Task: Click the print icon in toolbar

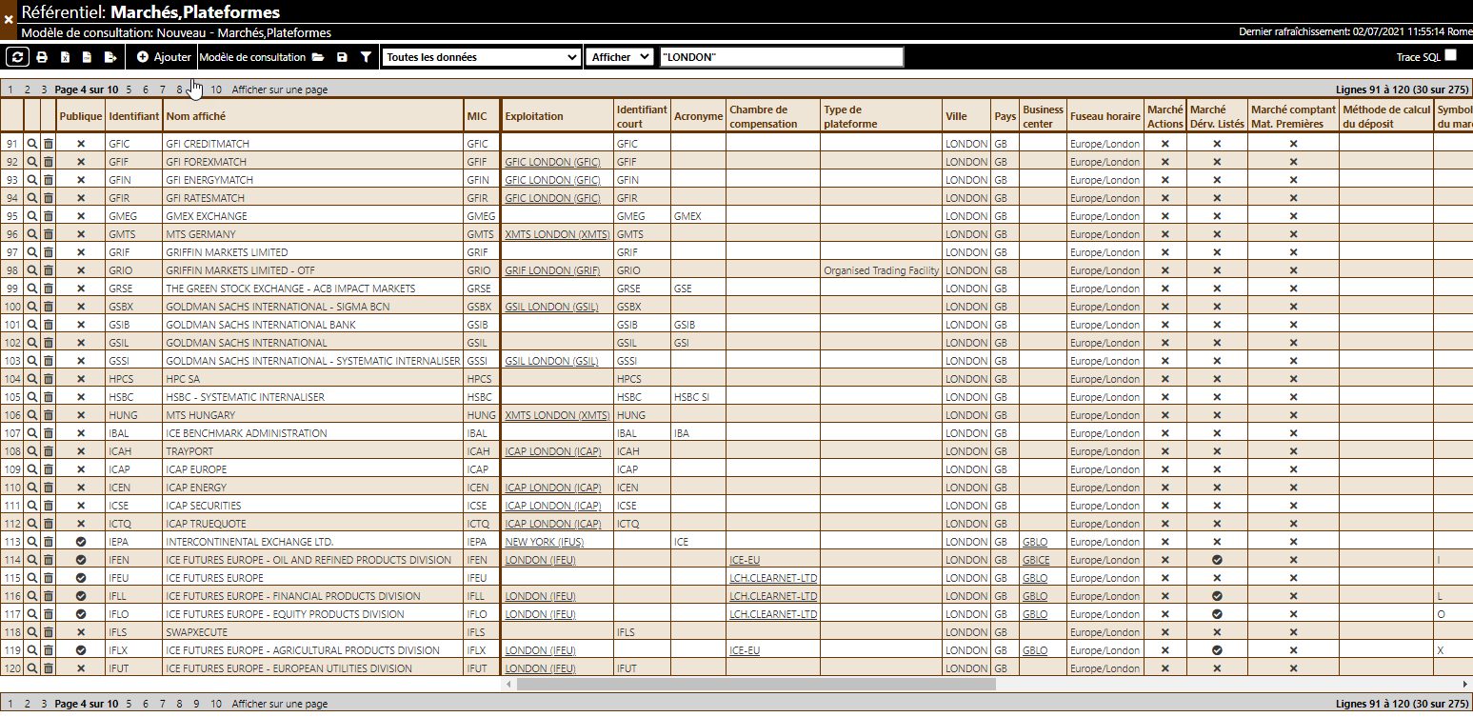Action: click(x=42, y=57)
